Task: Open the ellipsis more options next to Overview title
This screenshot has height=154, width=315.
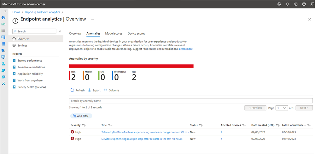Action: point(92,19)
